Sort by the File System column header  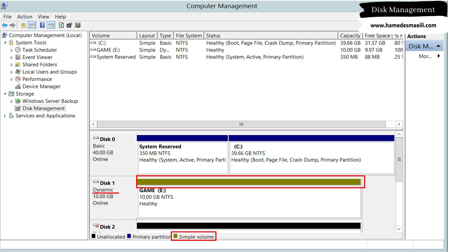coord(189,35)
